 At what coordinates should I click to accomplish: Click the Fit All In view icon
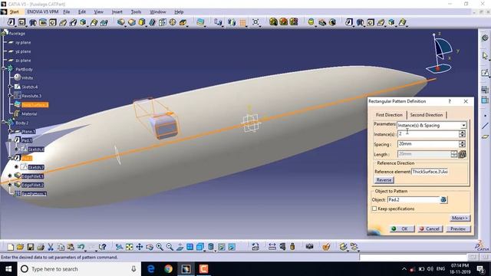(129, 247)
